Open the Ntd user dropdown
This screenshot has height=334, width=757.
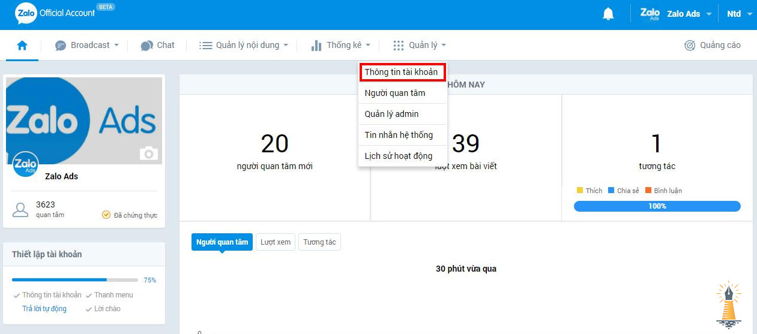pyautogui.click(x=740, y=14)
